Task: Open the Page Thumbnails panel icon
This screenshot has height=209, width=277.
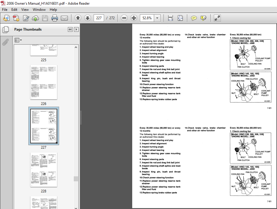Action: (x=6, y=29)
